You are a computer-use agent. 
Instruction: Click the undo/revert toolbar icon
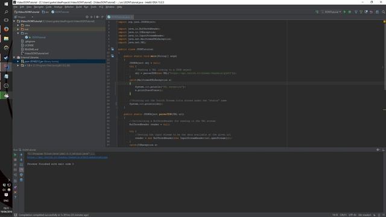[x=372, y=12]
